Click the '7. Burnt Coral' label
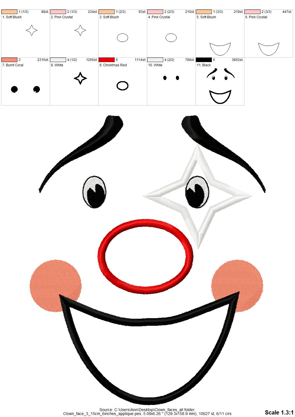 [x=13, y=65]
